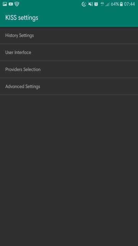Tap the gallery image notification icon
Screen dimensions: 138x246
(x=5, y=4)
